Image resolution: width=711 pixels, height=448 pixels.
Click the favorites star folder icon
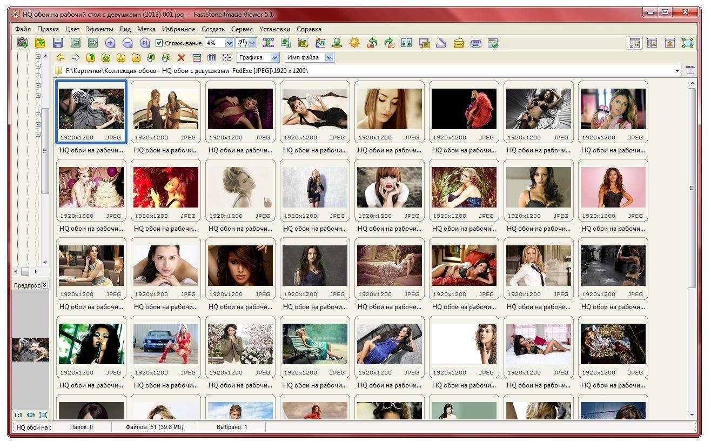pyautogui.click(x=121, y=57)
